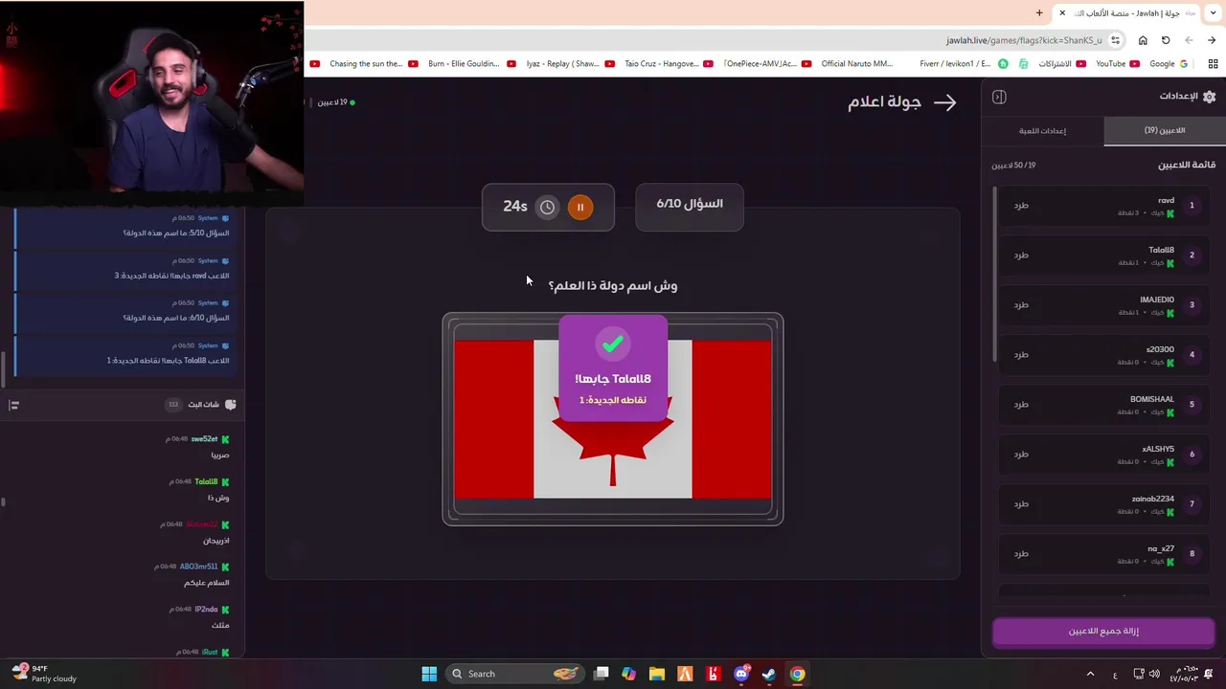
Task: Remove player IMAJEDI0 with طرد
Action: pyautogui.click(x=1021, y=305)
